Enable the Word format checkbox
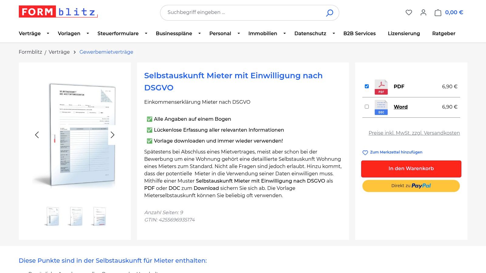 (x=367, y=106)
